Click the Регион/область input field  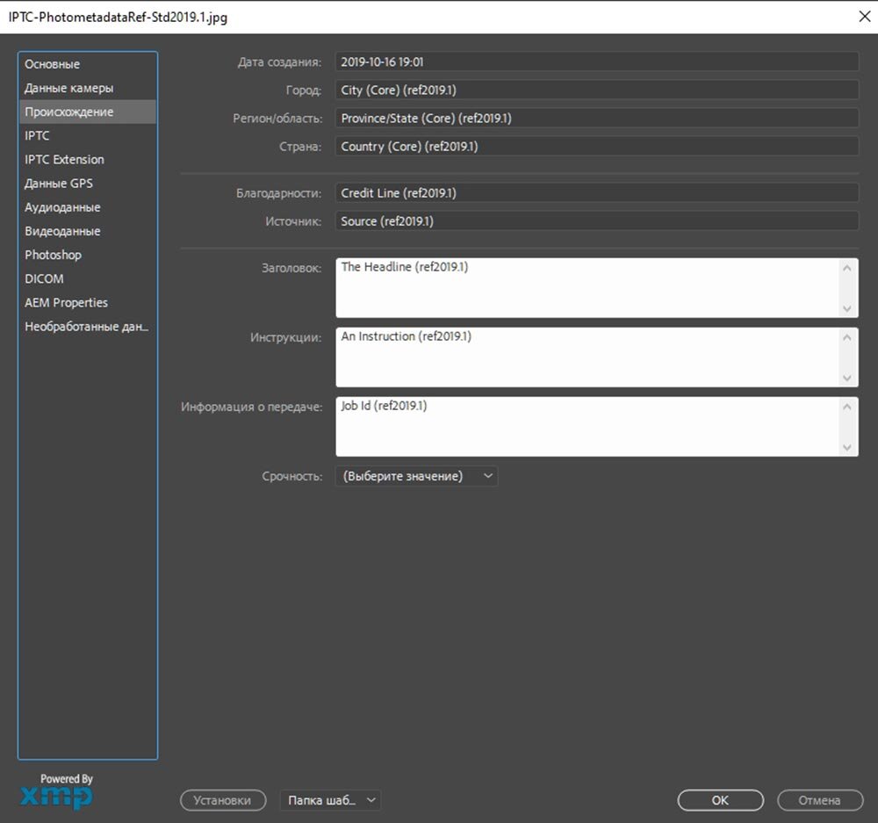click(x=597, y=119)
